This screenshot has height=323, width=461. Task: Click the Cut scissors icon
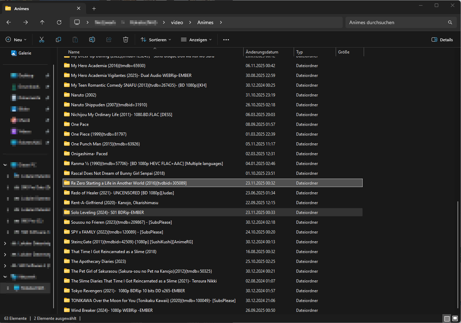42,40
